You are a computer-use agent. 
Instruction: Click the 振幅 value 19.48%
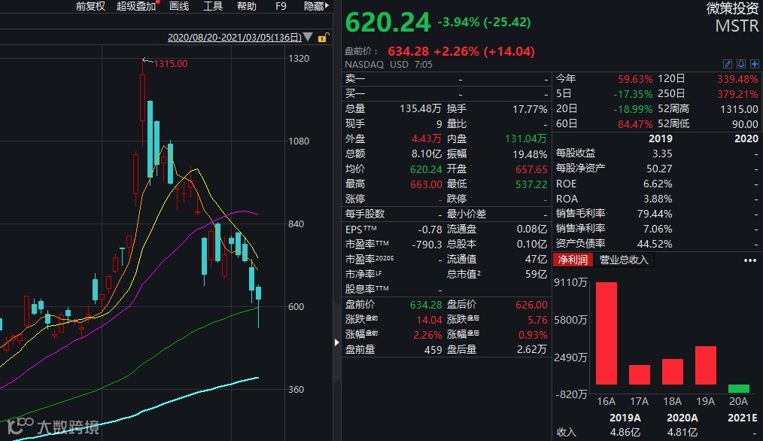530,154
